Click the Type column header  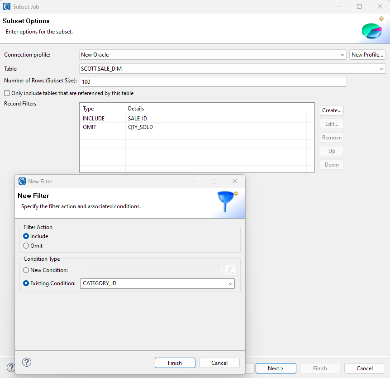pos(102,109)
